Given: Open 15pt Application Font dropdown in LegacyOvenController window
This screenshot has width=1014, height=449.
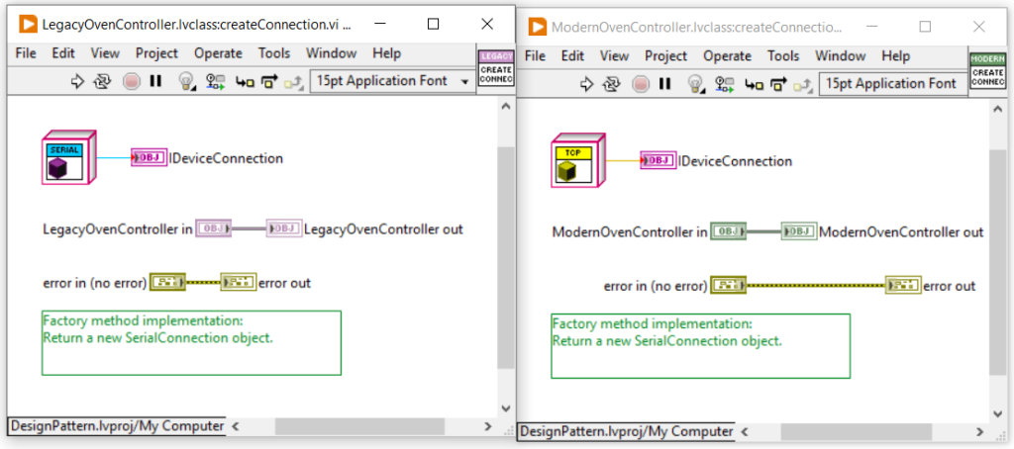Looking at the screenshot, I should click(x=391, y=81).
